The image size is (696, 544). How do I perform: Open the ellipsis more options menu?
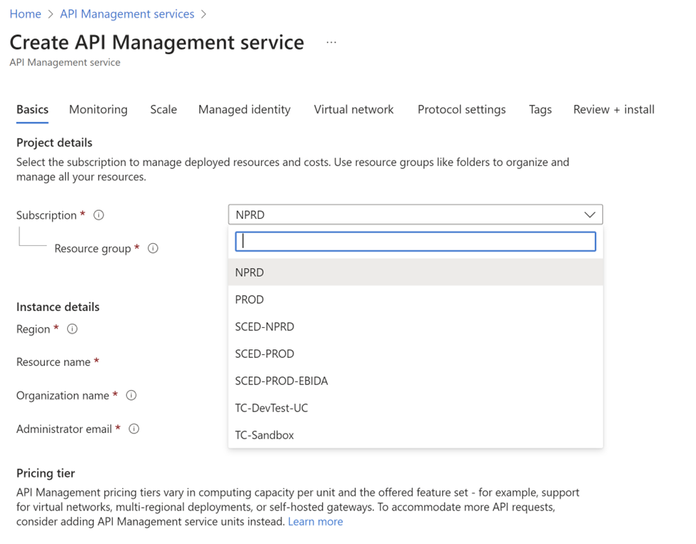pyautogui.click(x=331, y=43)
